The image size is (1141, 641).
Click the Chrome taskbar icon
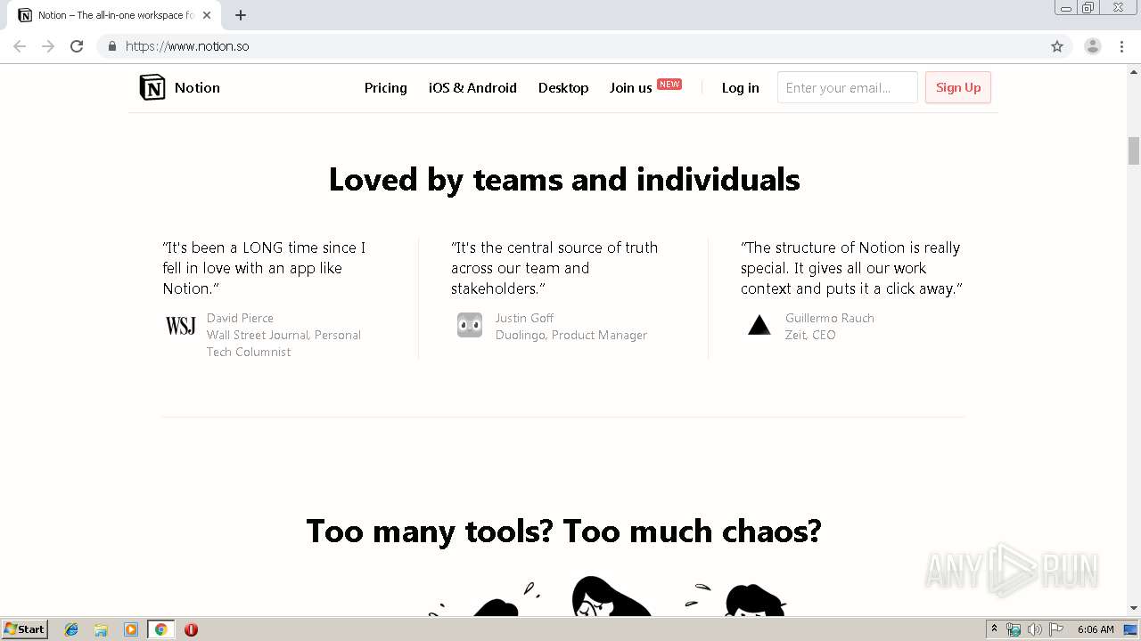click(160, 629)
